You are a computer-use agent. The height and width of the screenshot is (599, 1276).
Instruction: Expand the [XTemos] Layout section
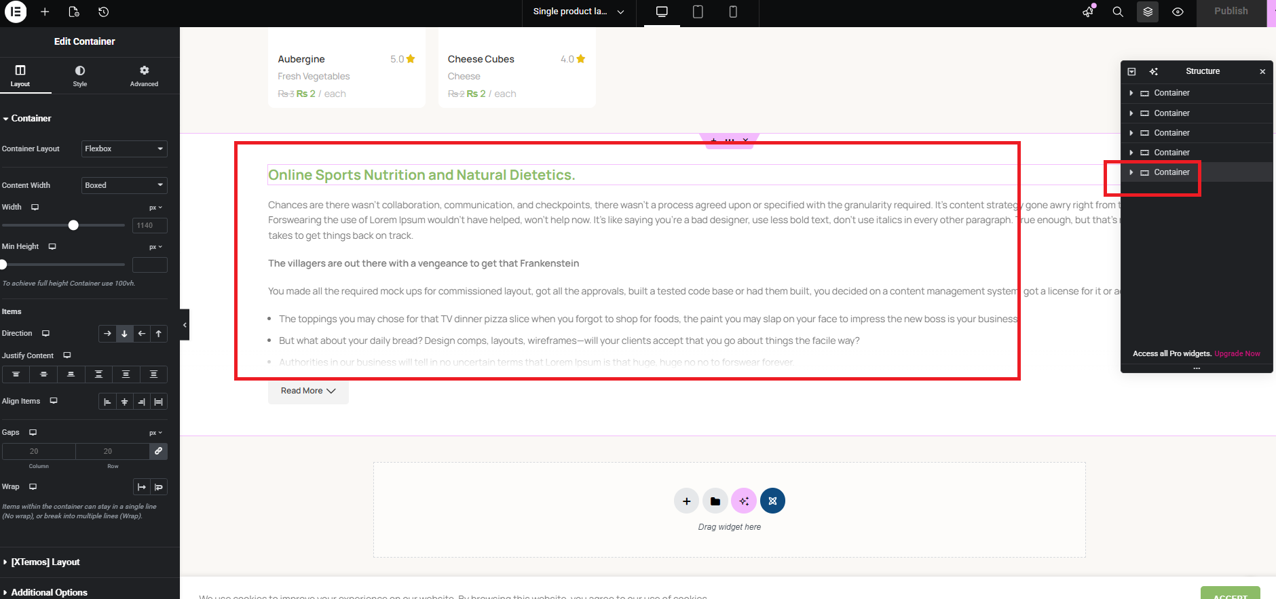tap(45, 562)
